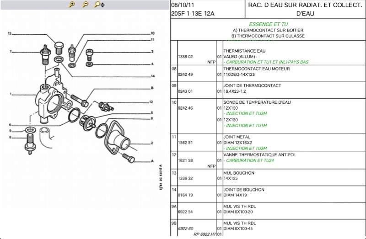Open part number 1338 02
The height and width of the screenshot is (239, 366).
(x=185, y=57)
